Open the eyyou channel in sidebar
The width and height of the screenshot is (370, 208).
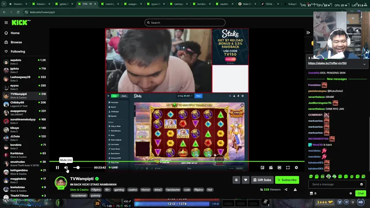click(24, 87)
